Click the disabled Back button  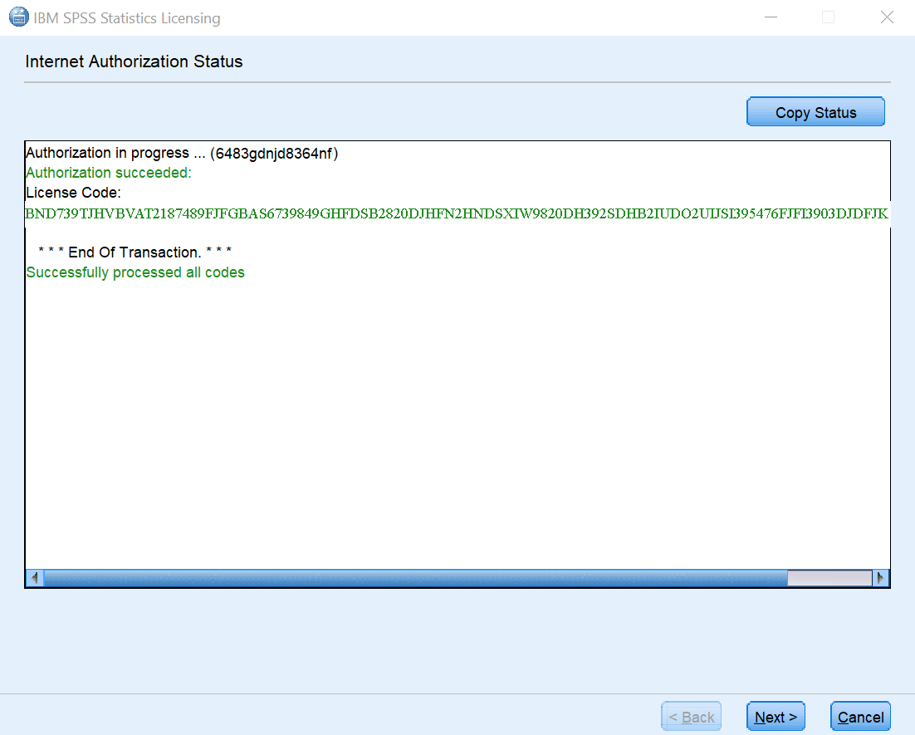691,716
